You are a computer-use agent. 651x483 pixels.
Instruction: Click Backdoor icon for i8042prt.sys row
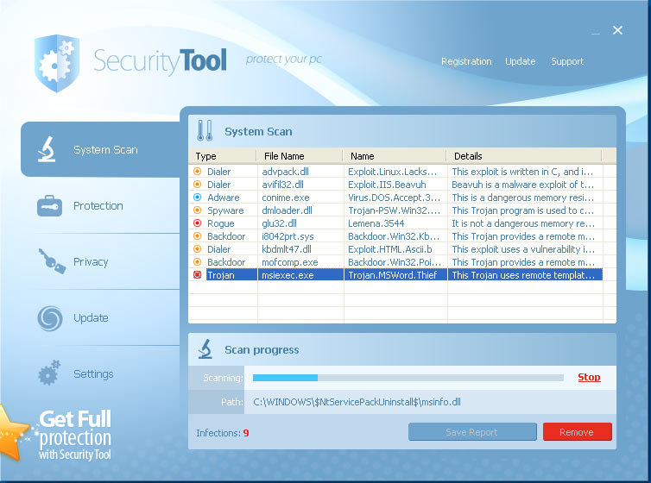click(198, 236)
